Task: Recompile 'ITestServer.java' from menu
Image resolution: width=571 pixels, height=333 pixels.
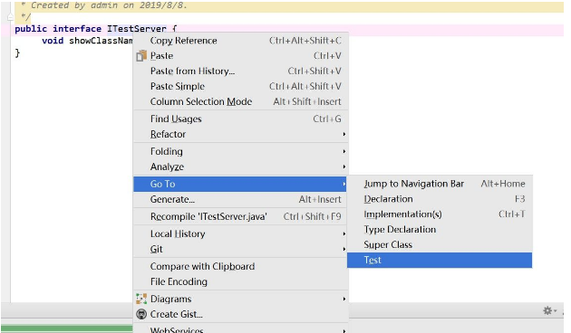Action: (241, 216)
